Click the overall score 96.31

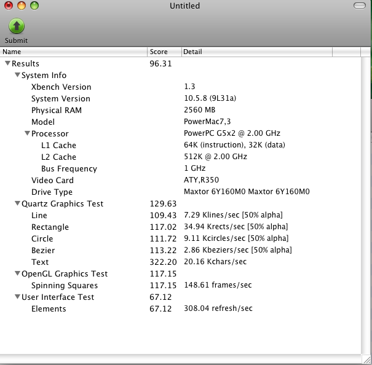160,63
